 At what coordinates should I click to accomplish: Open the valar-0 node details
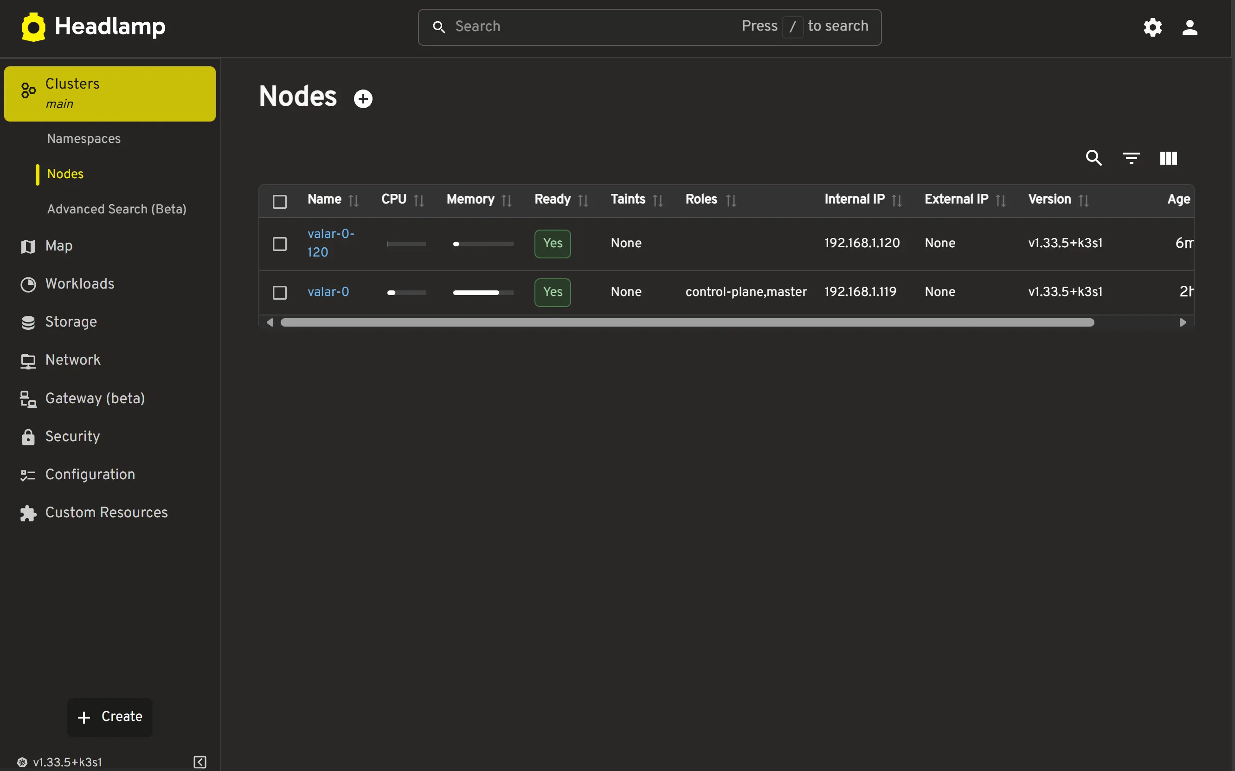click(328, 291)
